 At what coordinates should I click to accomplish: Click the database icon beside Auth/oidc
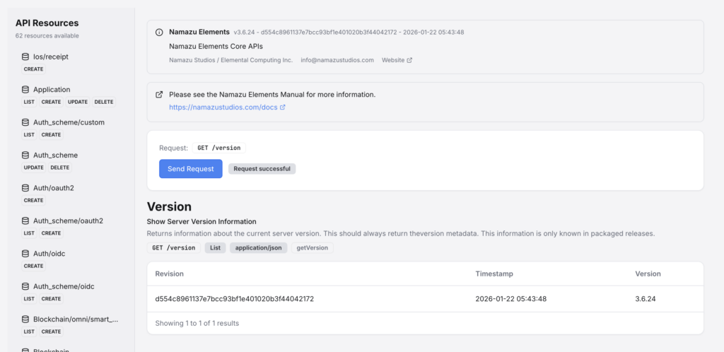25,254
